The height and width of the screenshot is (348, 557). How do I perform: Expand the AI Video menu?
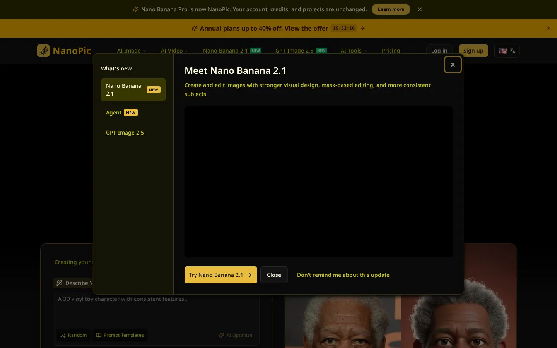click(174, 51)
